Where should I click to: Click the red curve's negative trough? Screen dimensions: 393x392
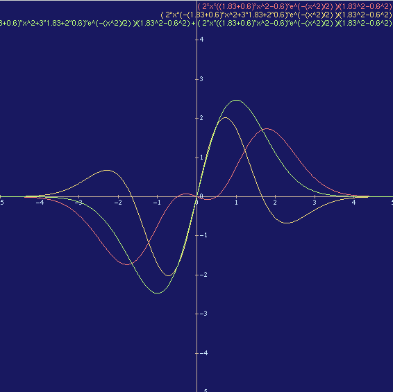click(127, 264)
